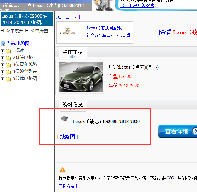197x192 pixels.
Task: Click the folder icon beside 4保险丝列表
Action: [8, 72]
